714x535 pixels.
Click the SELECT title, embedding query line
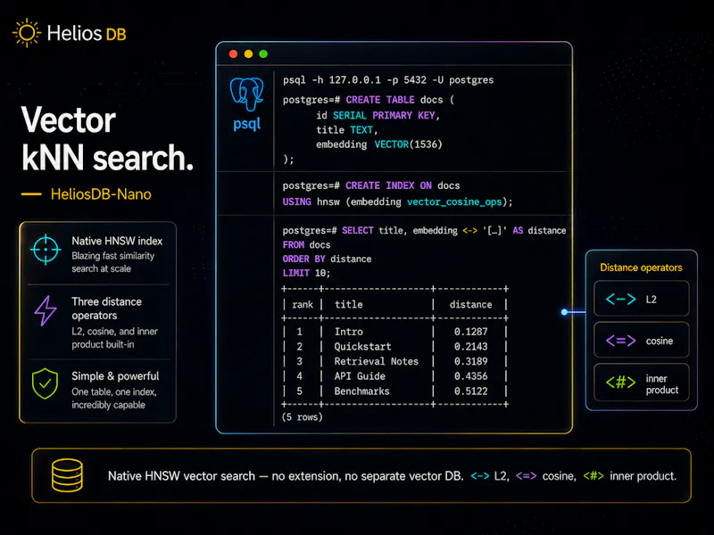[x=424, y=231]
